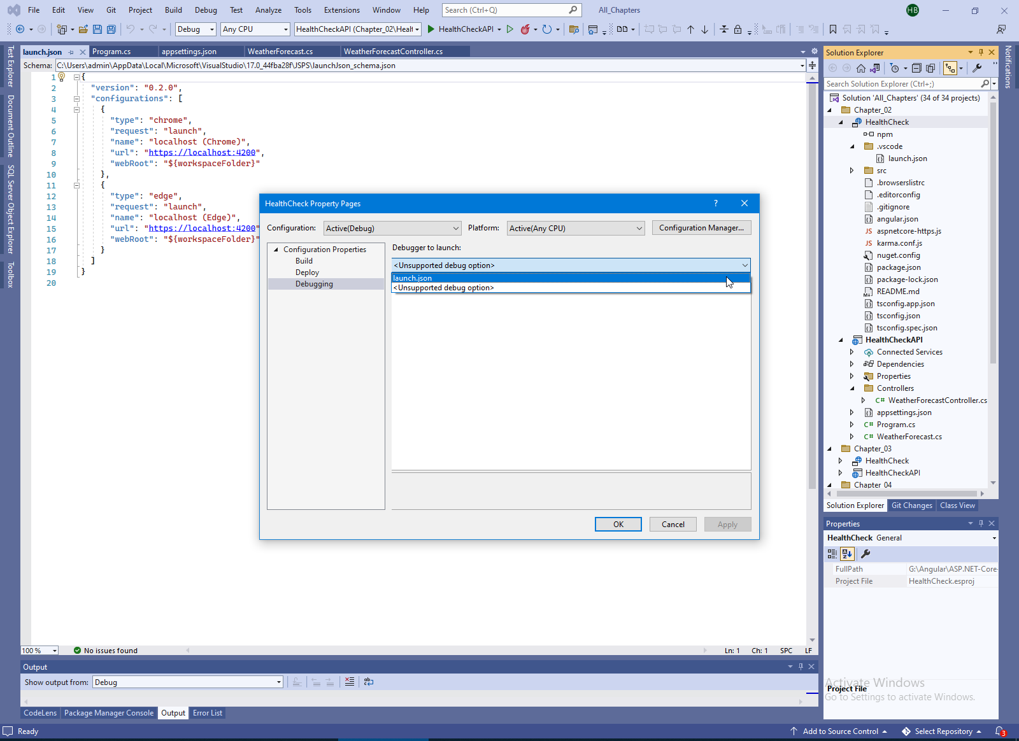Open the Package Manager Console tab

pyautogui.click(x=109, y=713)
